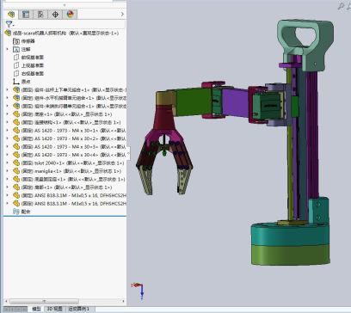The height and width of the screenshot is (313, 351).
Task: Select the 上视基准面 plane label
Action: [33, 65]
